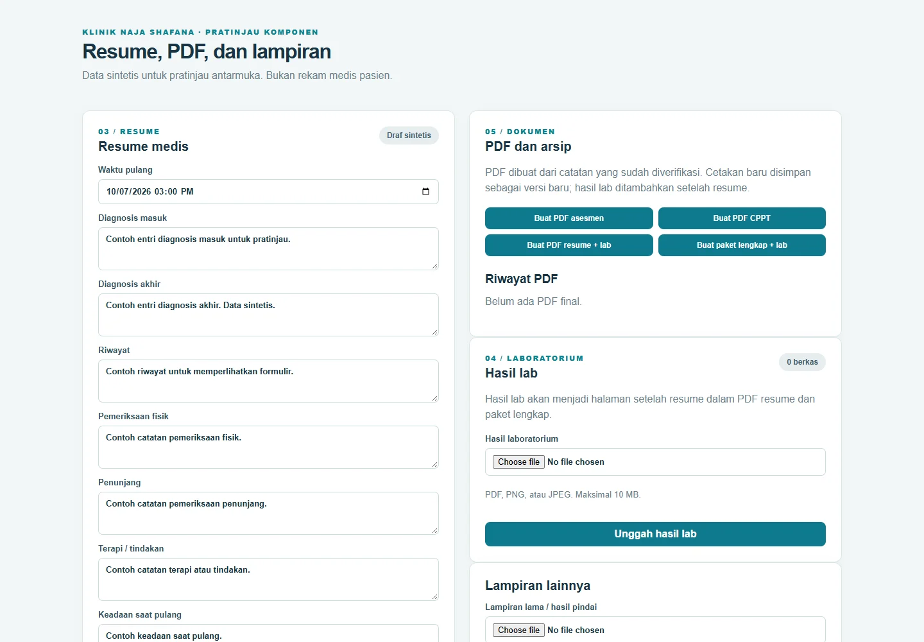Choose a file for Hasil laboratorium

pos(518,462)
